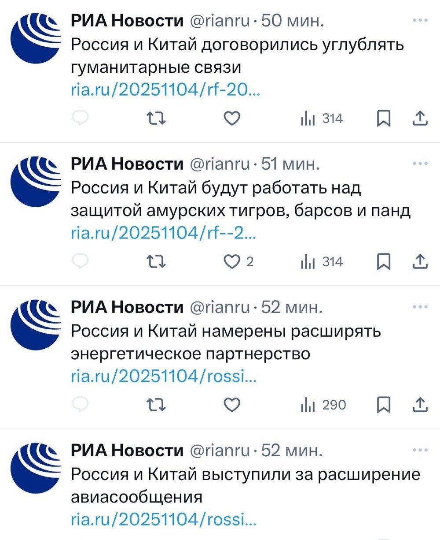Share the humanitarian ties tweet
The width and height of the screenshot is (440, 540).
click(420, 118)
